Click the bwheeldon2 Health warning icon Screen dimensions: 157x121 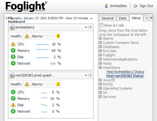click(27, 36)
